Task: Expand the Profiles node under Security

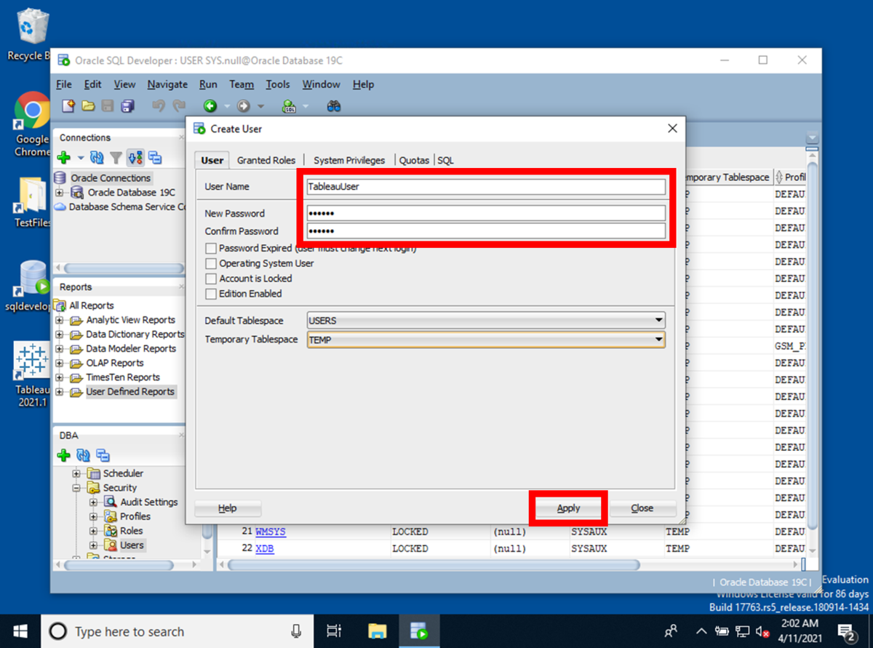Action: coord(93,516)
